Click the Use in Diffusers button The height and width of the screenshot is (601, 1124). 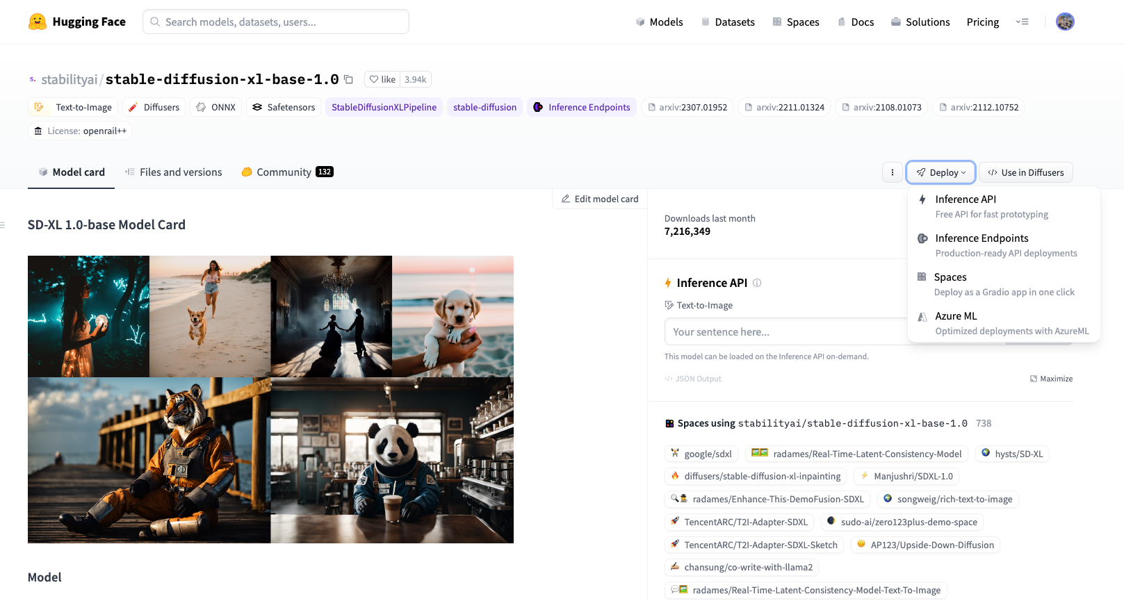pyautogui.click(x=1026, y=172)
